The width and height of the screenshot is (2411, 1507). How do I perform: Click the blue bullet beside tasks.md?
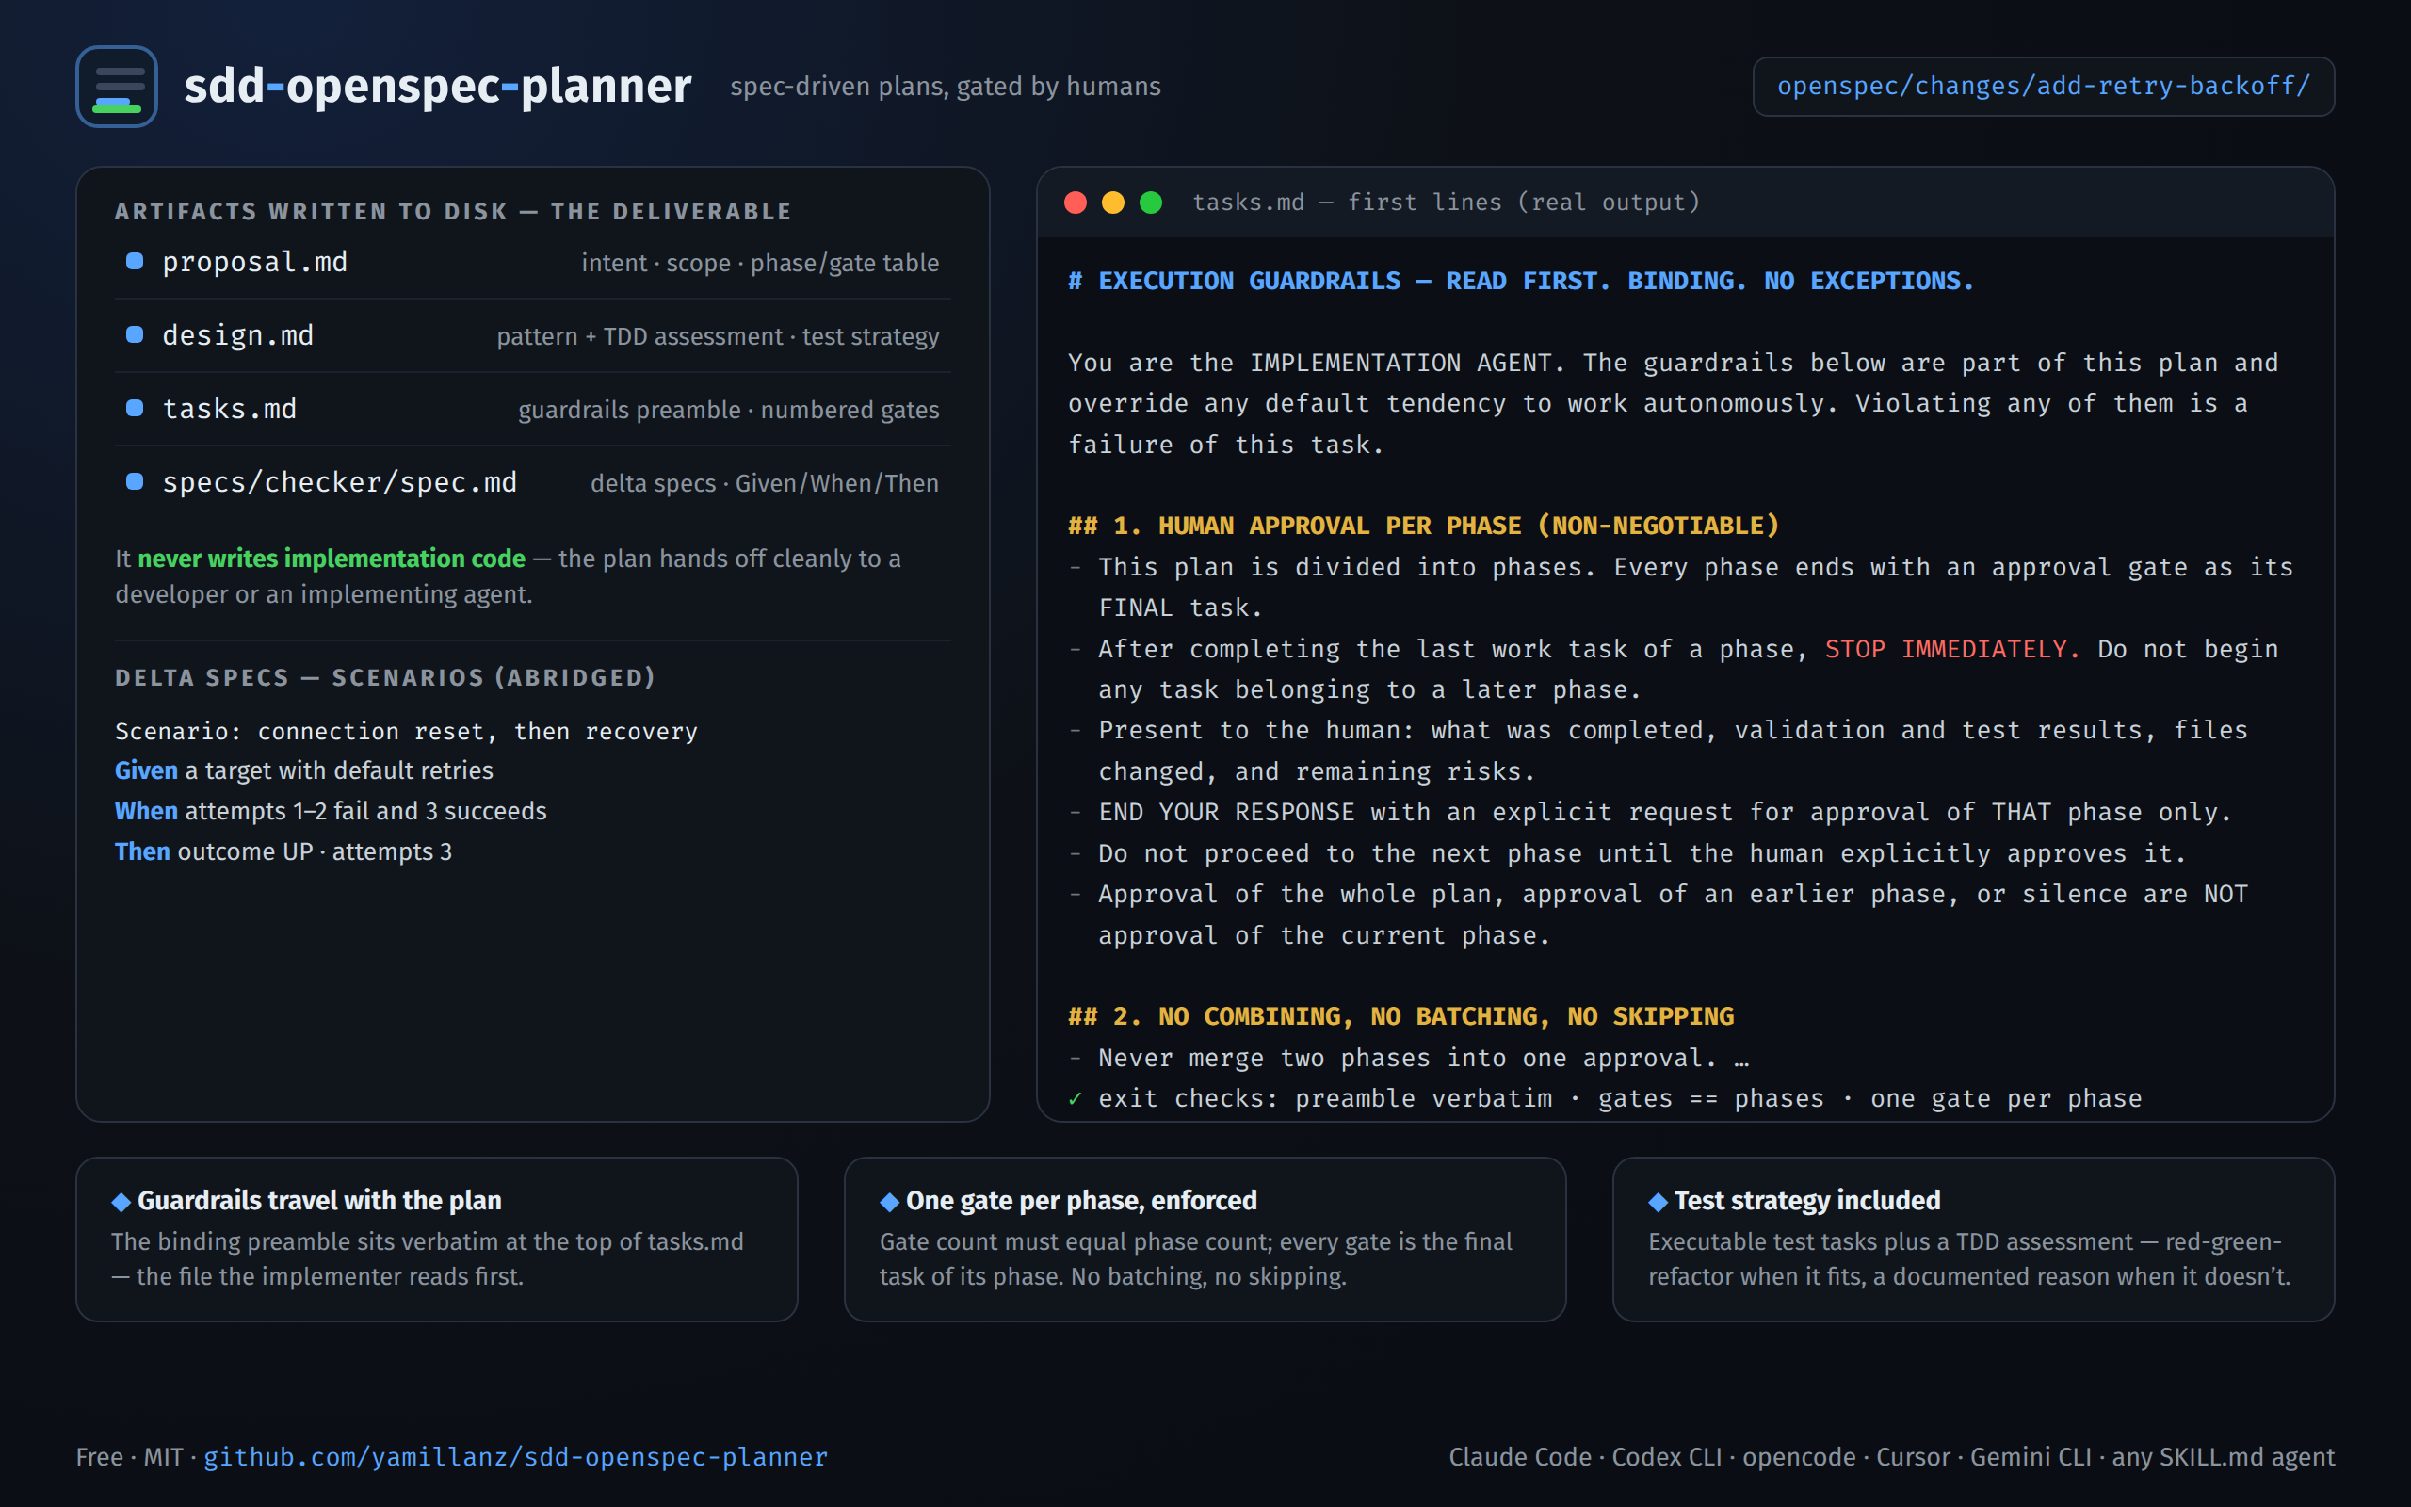(x=135, y=408)
